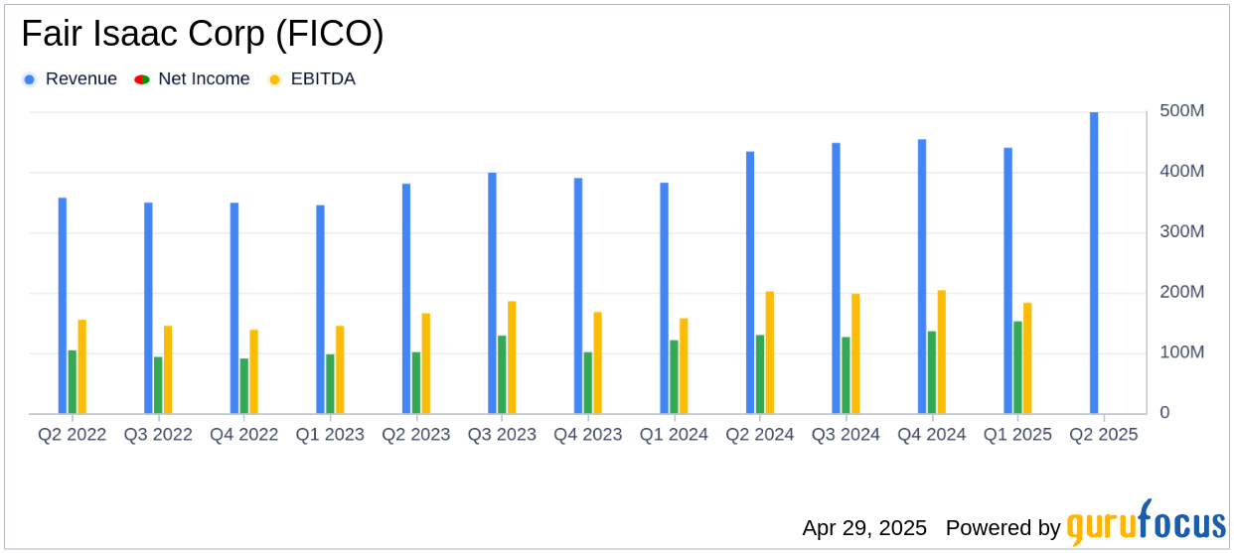The width and height of the screenshot is (1234, 553).
Task: Toggle the EBITDA series legend label
Action: pyautogui.click(x=323, y=79)
